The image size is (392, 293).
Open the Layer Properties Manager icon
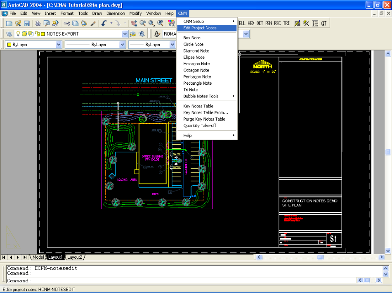9,34
